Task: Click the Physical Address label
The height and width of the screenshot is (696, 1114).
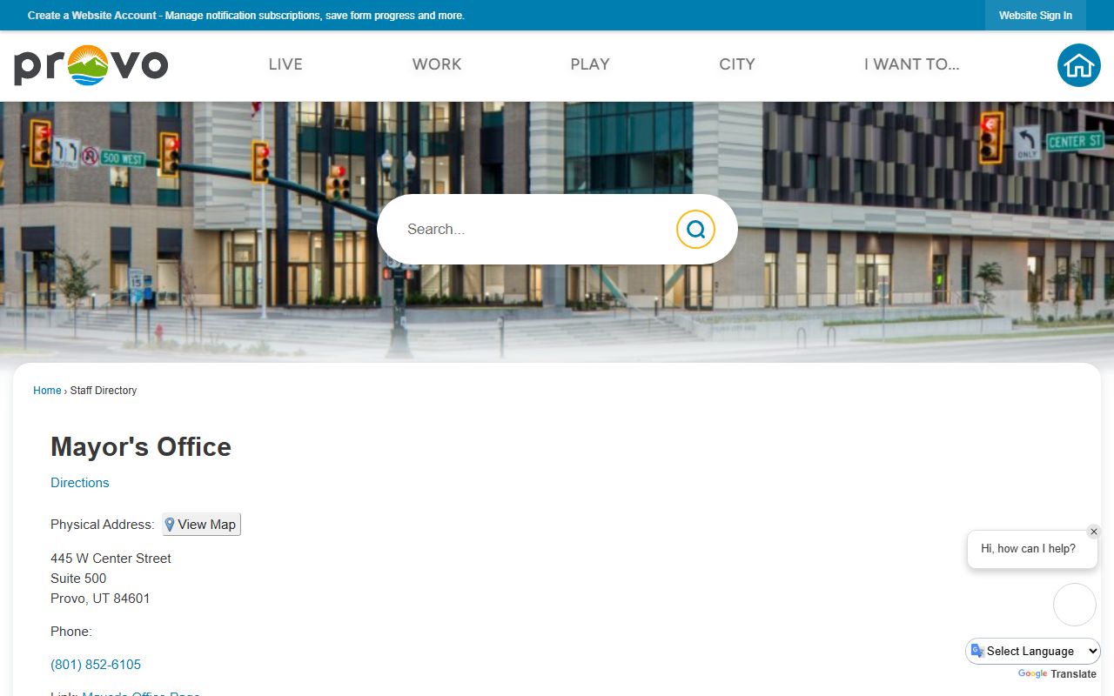Action: [x=103, y=525]
